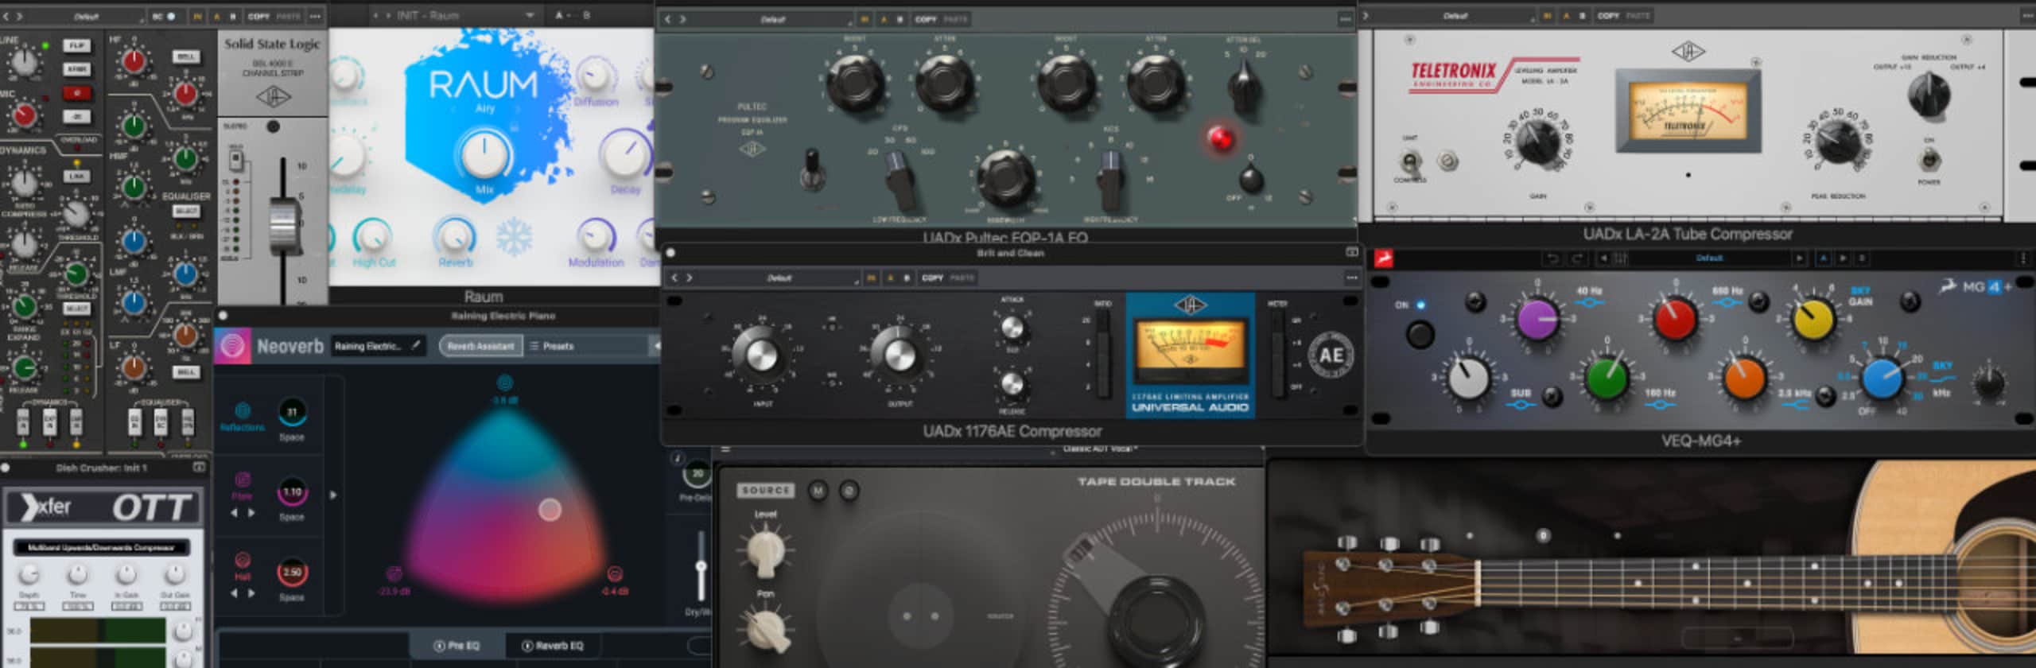Image resolution: width=2036 pixels, height=668 pixels.
Task: Click the Peak Reduction knob on the LA-2A
Action: (x=1838, y=144)
